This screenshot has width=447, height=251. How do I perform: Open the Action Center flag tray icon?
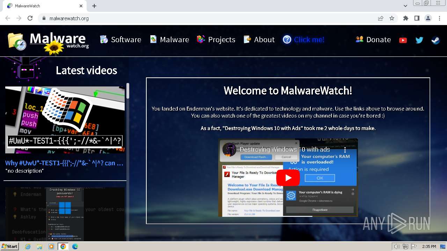click(x=413, y=246)
